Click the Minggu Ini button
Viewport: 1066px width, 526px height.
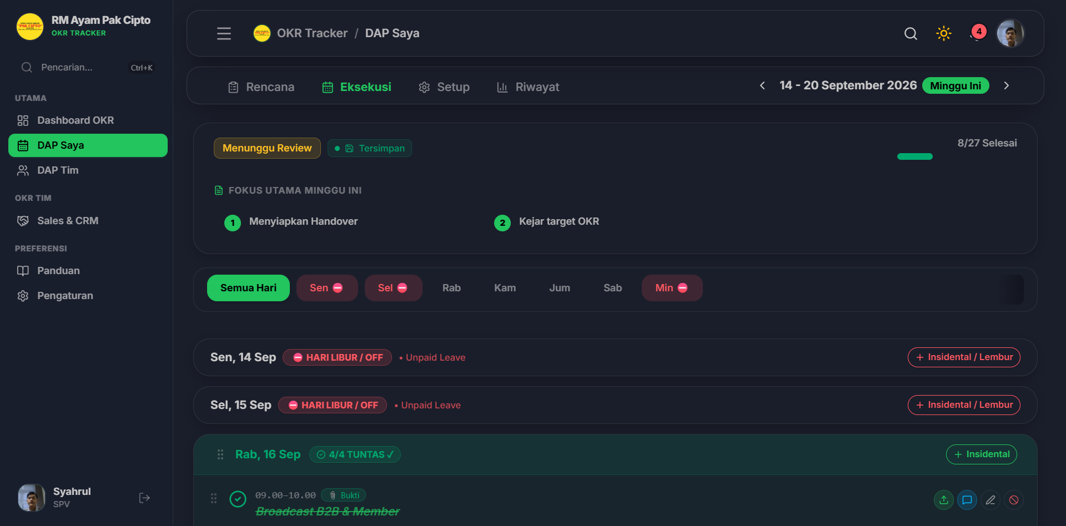pos(956,85)
